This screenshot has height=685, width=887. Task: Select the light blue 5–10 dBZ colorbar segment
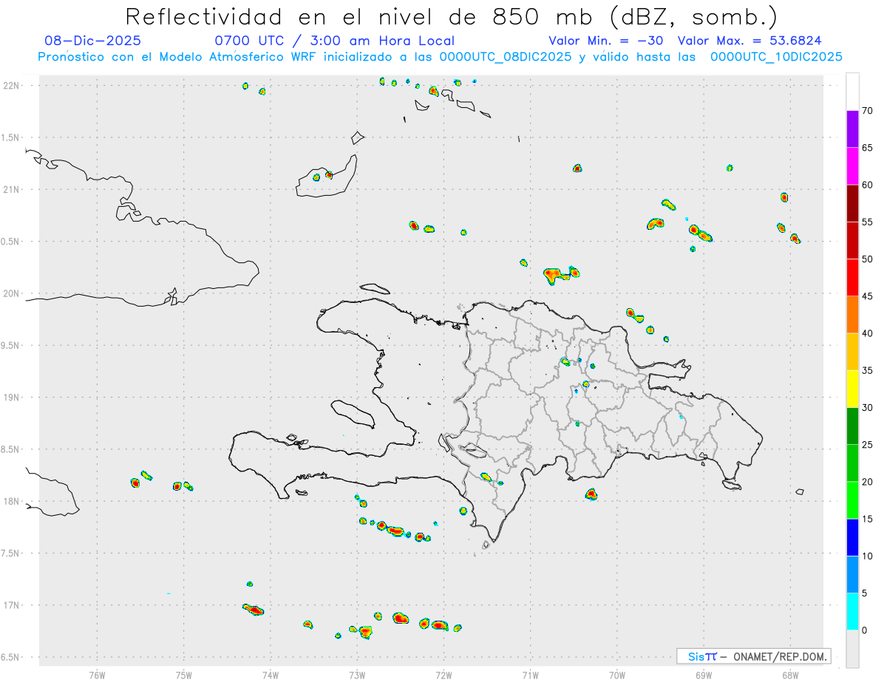coord(852,575)
